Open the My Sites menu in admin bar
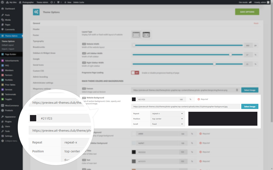The width and height of the screenshot is (273, 170). pos(11,2)
